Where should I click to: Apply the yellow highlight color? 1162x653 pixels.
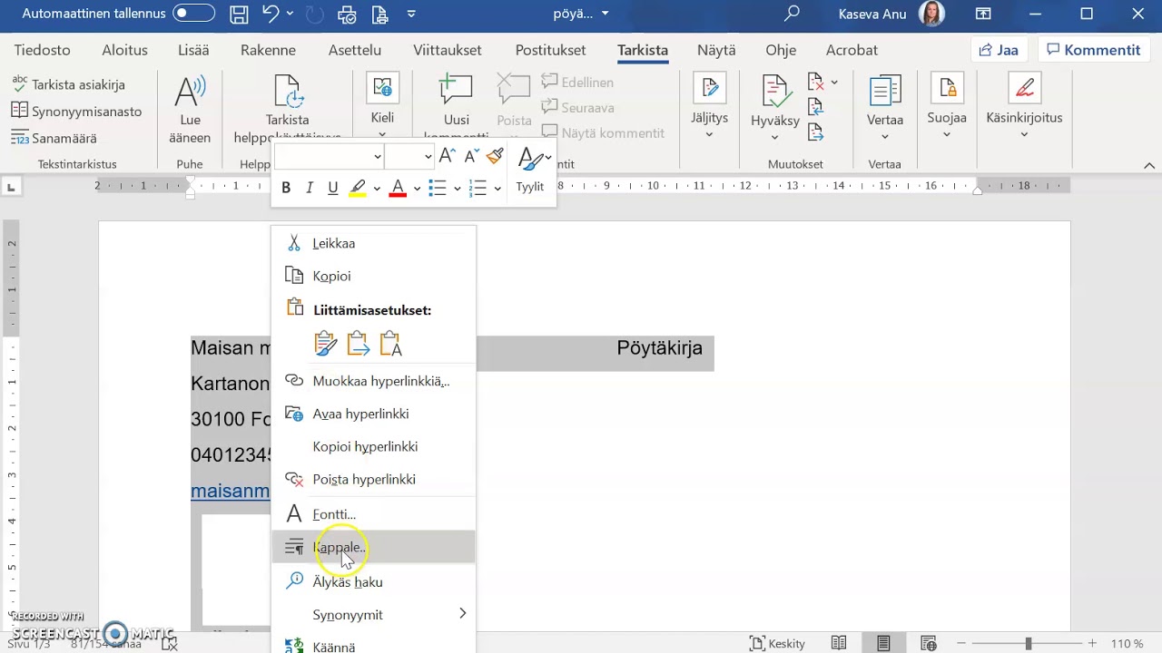tap(358, 188)
